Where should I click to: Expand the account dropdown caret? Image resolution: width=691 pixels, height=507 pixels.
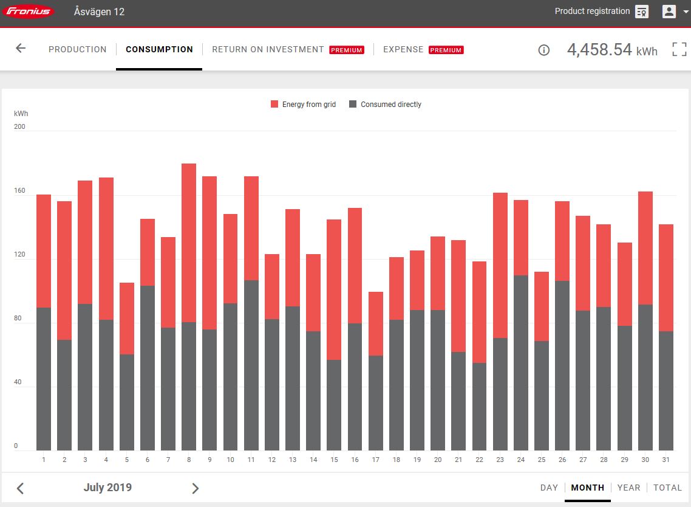[686, 12]
